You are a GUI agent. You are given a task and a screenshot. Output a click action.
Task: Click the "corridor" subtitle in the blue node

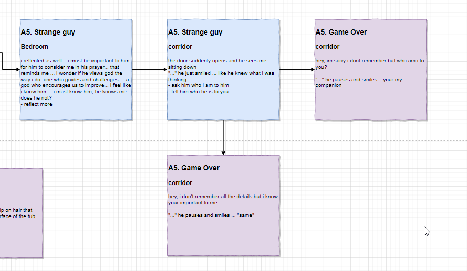coord(180,47)
